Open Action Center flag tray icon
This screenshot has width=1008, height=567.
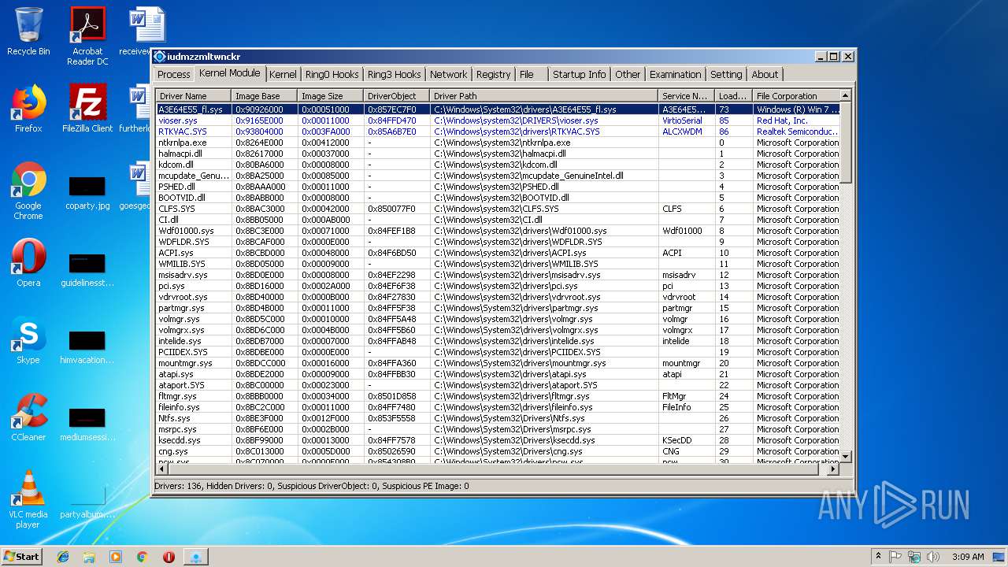click(x=895, y=557)
